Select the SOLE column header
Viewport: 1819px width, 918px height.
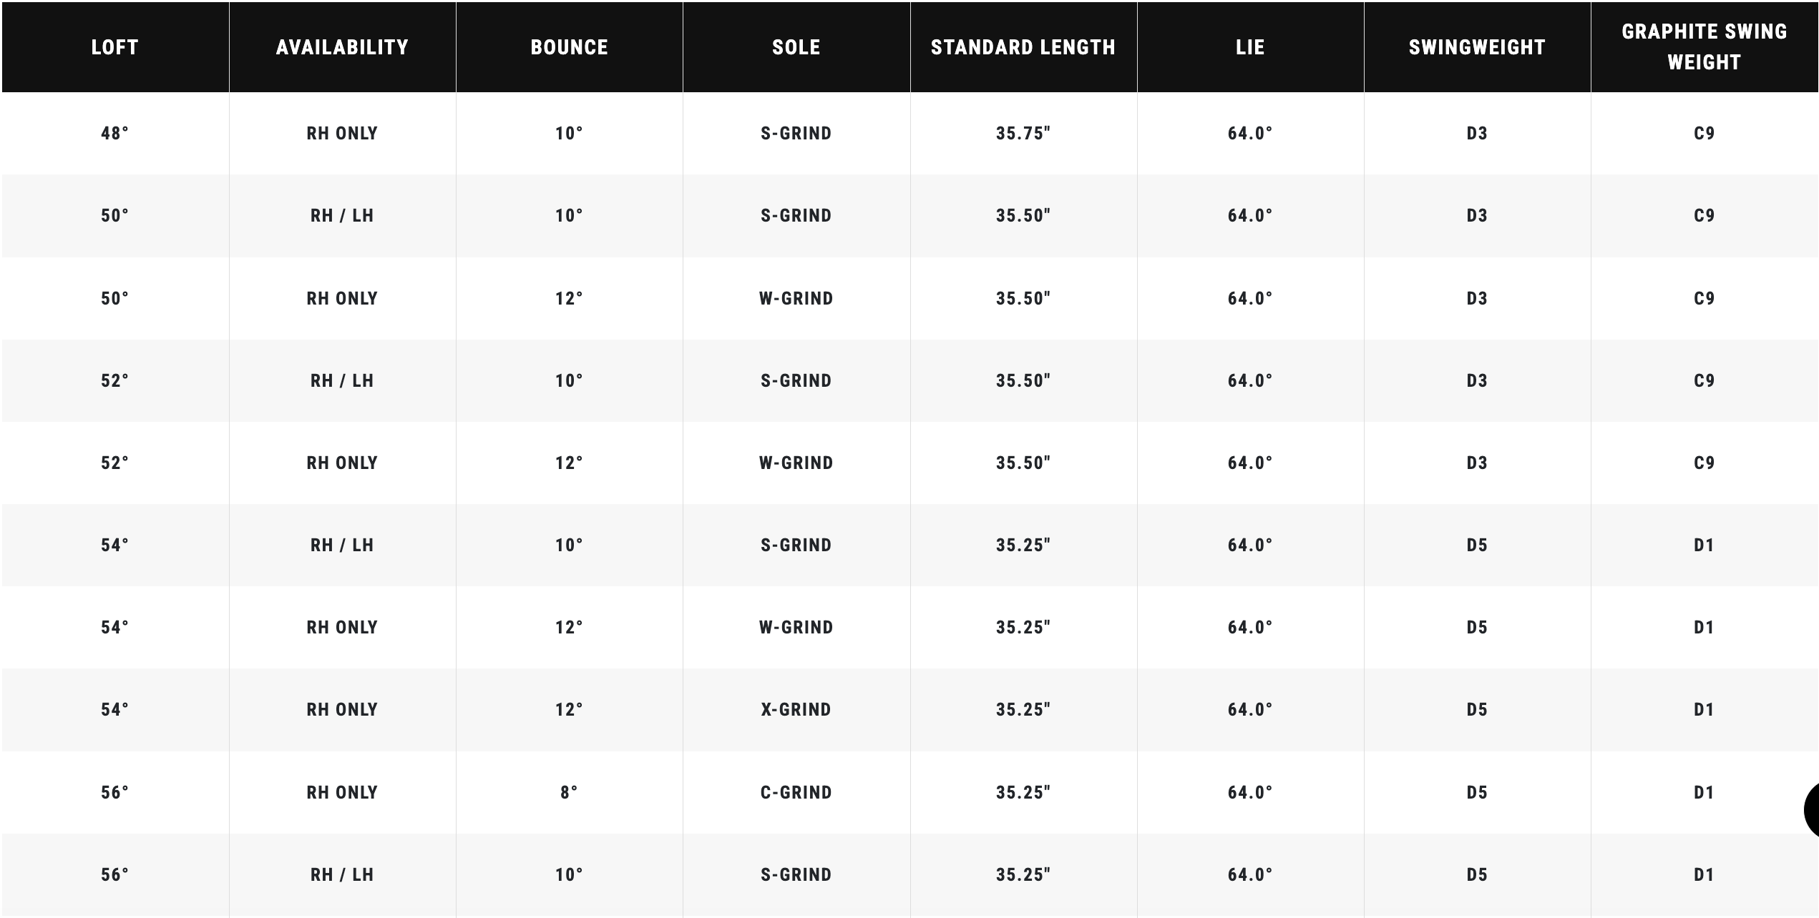pyautogui.click(x=796, y=47)
